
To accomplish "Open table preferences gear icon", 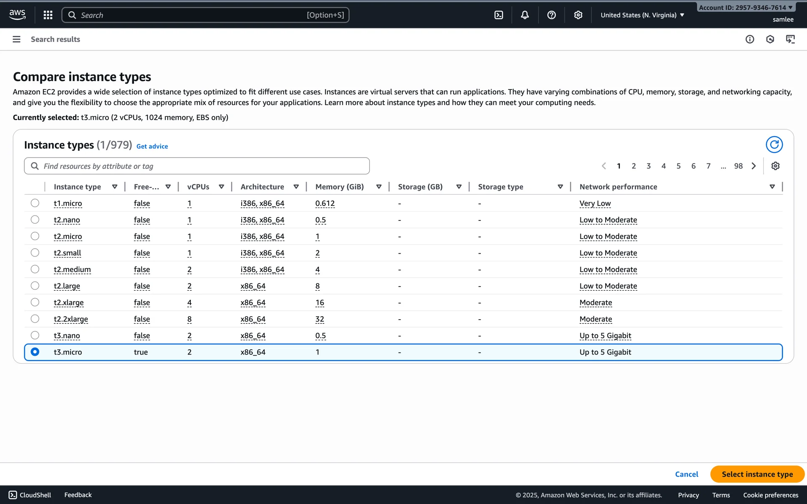I will [775, 166].
